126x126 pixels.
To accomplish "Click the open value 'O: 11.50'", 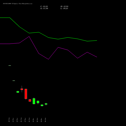I will 44,9.
